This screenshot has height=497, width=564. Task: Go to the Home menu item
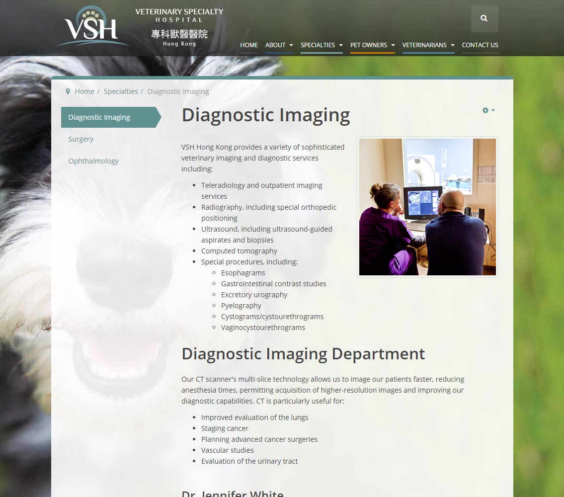[x=249, y=45]
